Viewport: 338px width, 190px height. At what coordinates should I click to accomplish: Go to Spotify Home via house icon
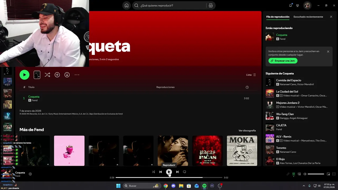click(x=126, y=6)
